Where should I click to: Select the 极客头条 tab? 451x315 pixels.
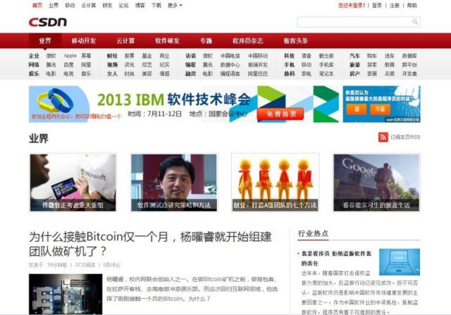point(296,41)
